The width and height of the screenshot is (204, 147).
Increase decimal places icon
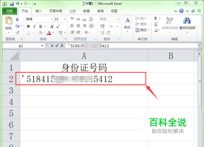(102, 33)
